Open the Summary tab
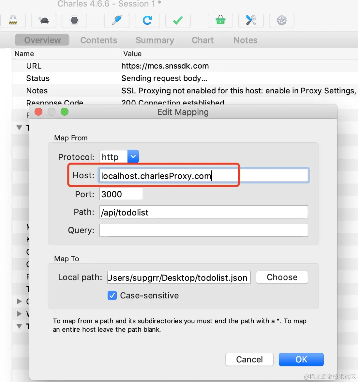Screen dimensions: 358x382 click(155, 40)
